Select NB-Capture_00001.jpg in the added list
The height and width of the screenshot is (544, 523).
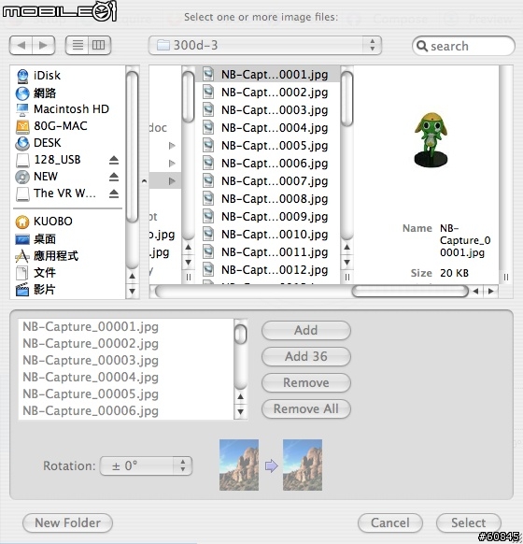[x=126, y=327]
